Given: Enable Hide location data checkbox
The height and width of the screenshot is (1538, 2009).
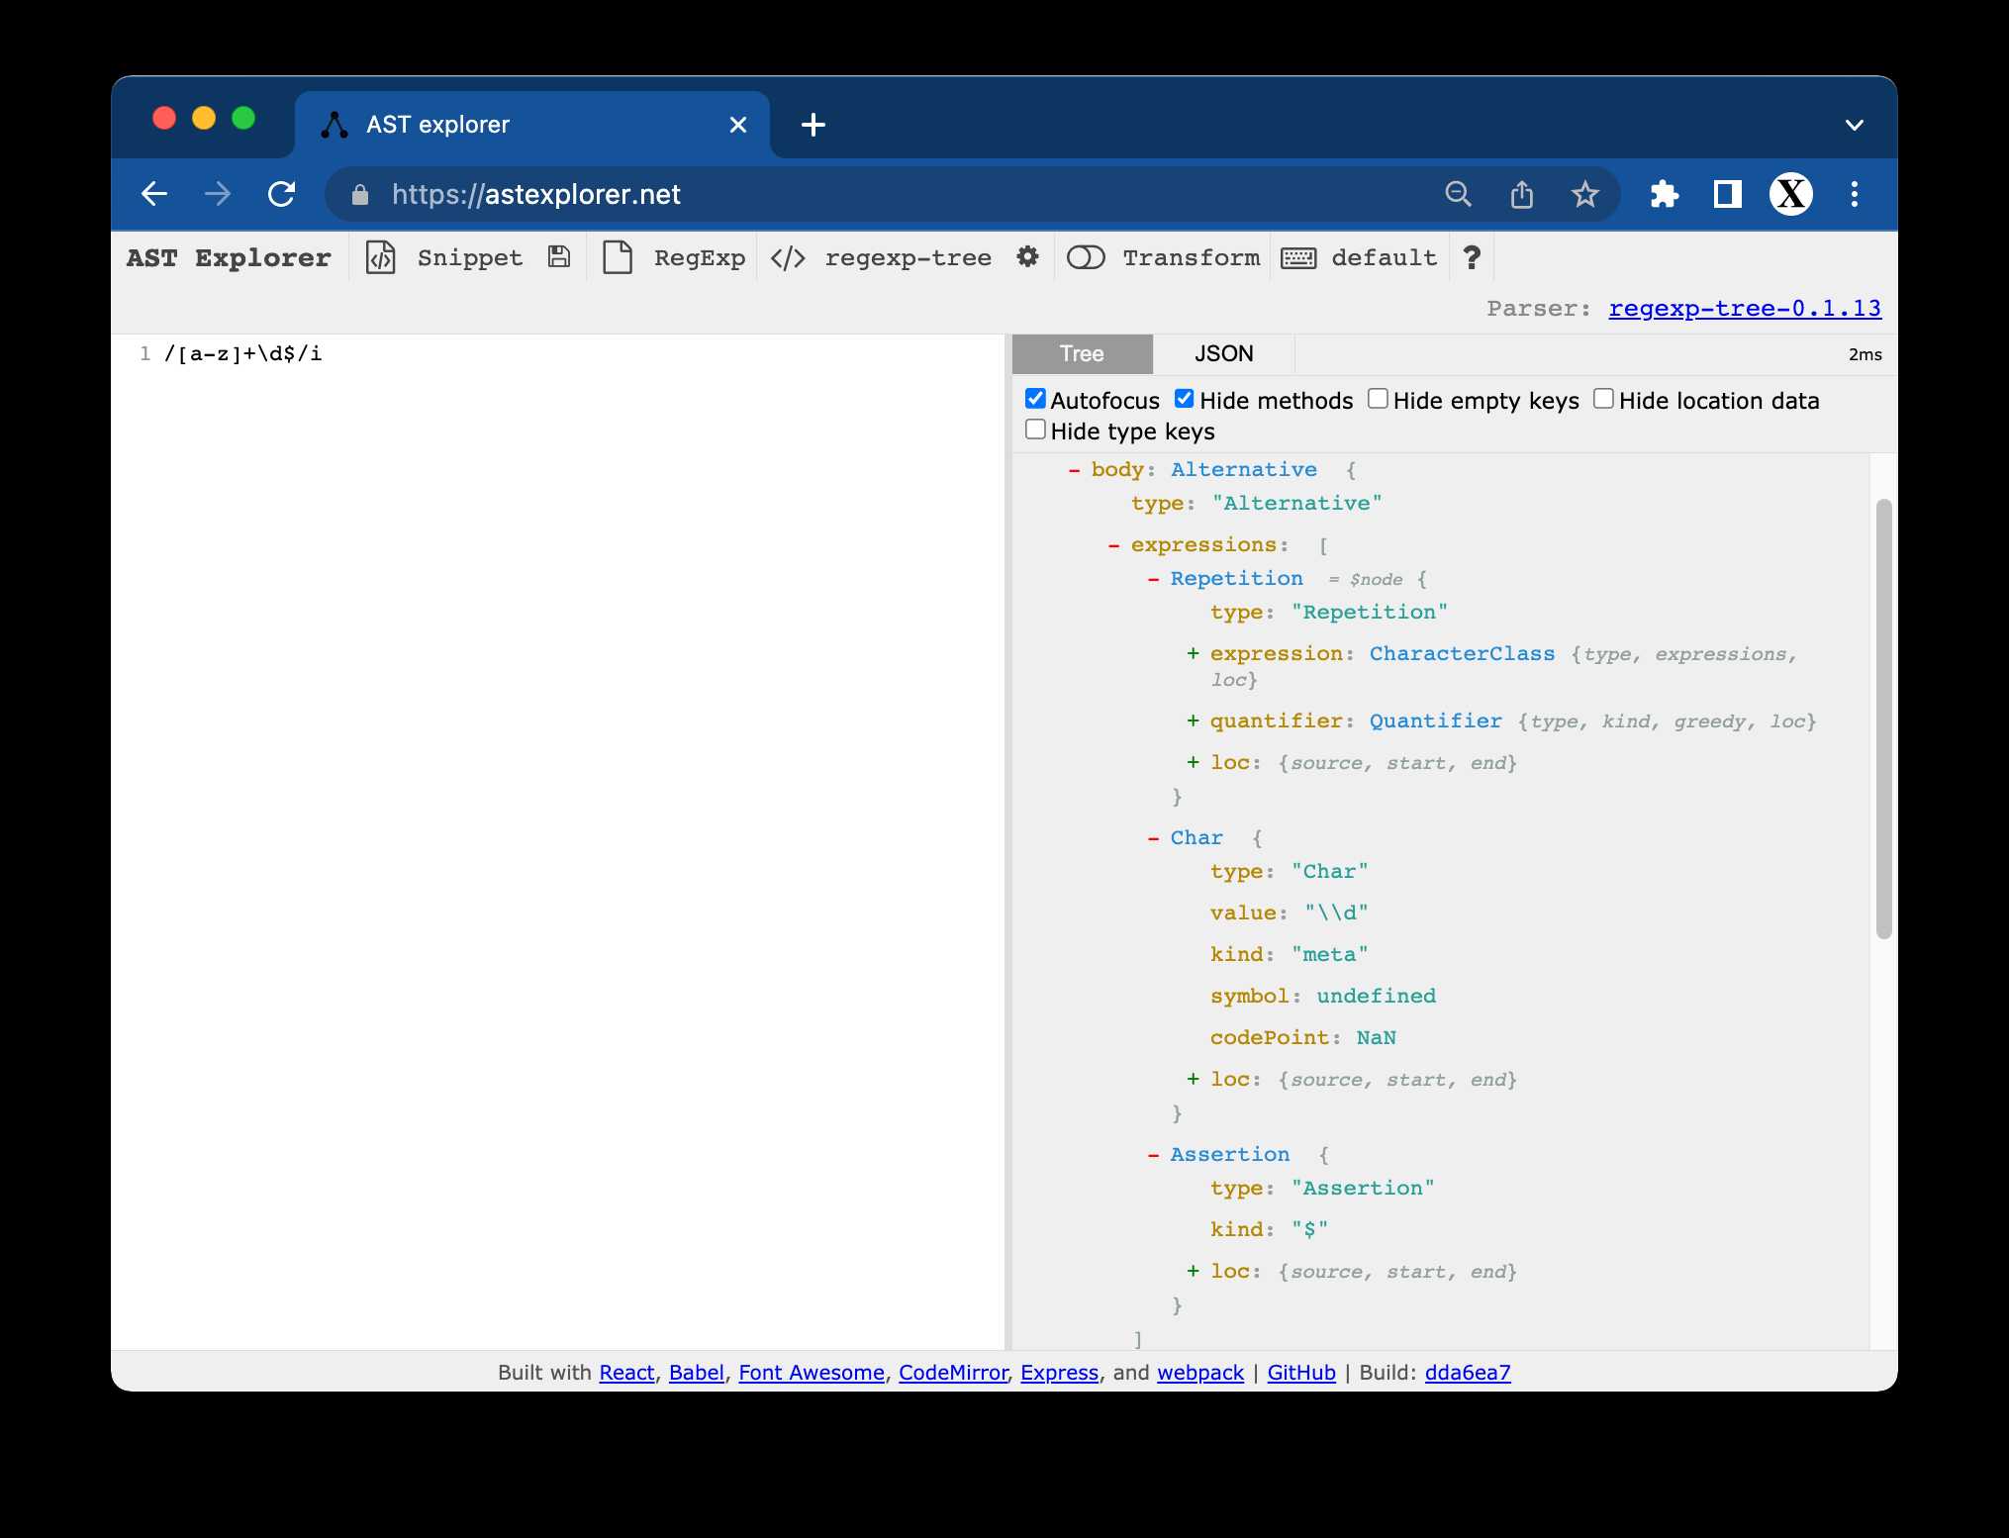Looking at the screenshot, I should click(1603, 399).
